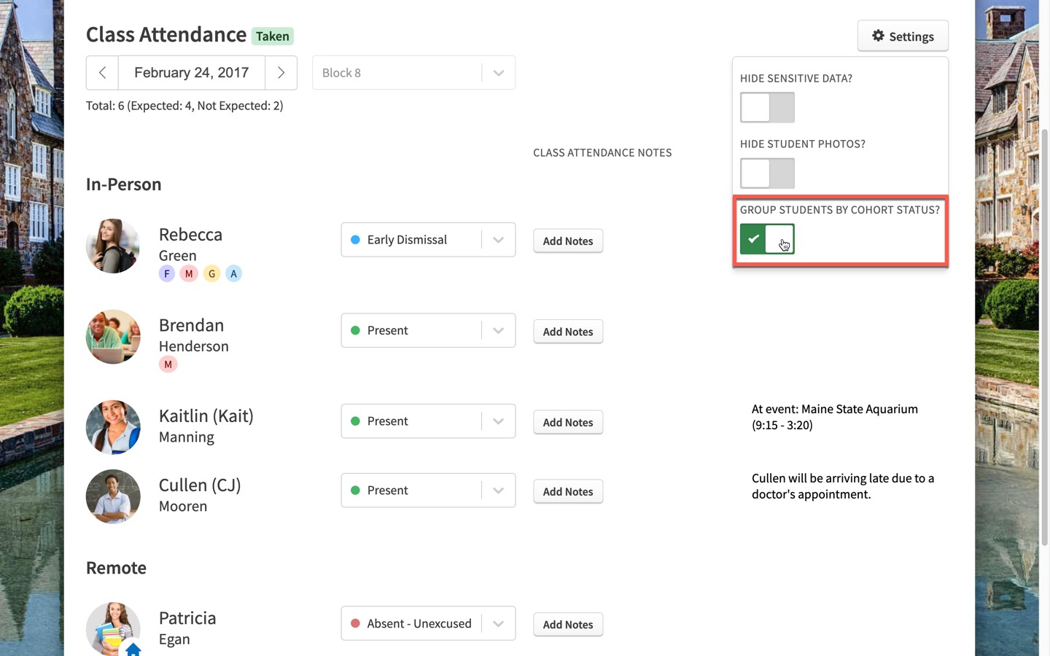Viewport: 1050px width, 656px height.
Task: Enable the Hide Sensitive Data toggle
Action: pyautogui.click(x=767, y=107)
